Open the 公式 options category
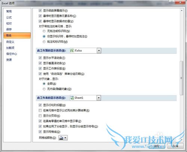Viewport: 187px width, 152px height. tap(9, 18)
